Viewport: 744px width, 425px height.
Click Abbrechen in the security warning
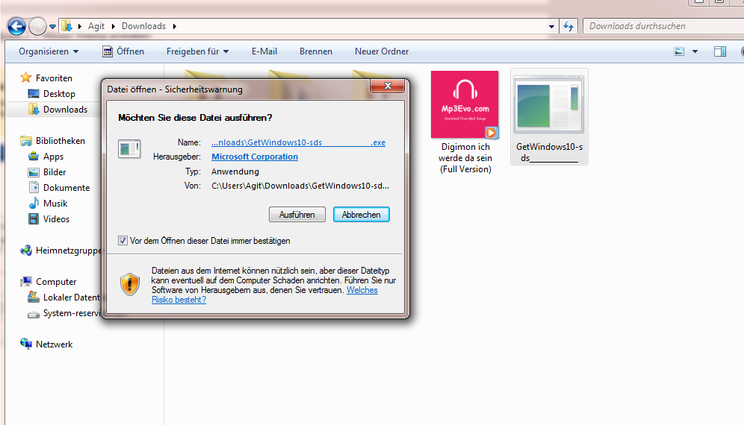(362, 215)
